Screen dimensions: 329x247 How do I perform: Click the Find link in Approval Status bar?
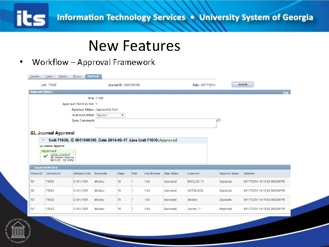click(286, 92)
